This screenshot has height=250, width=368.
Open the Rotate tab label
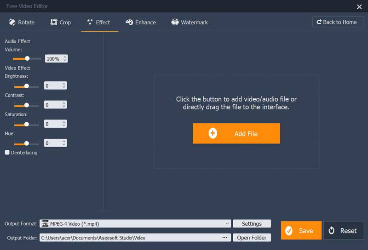tap(26, 22)
